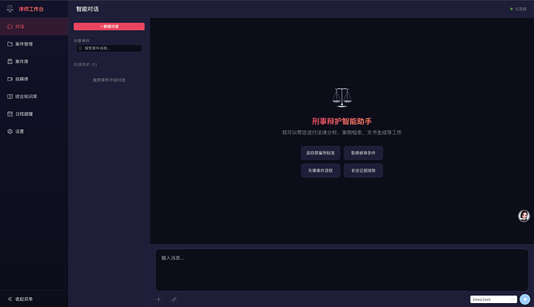Open the floating assistant avatar

[x=524, y=216]
